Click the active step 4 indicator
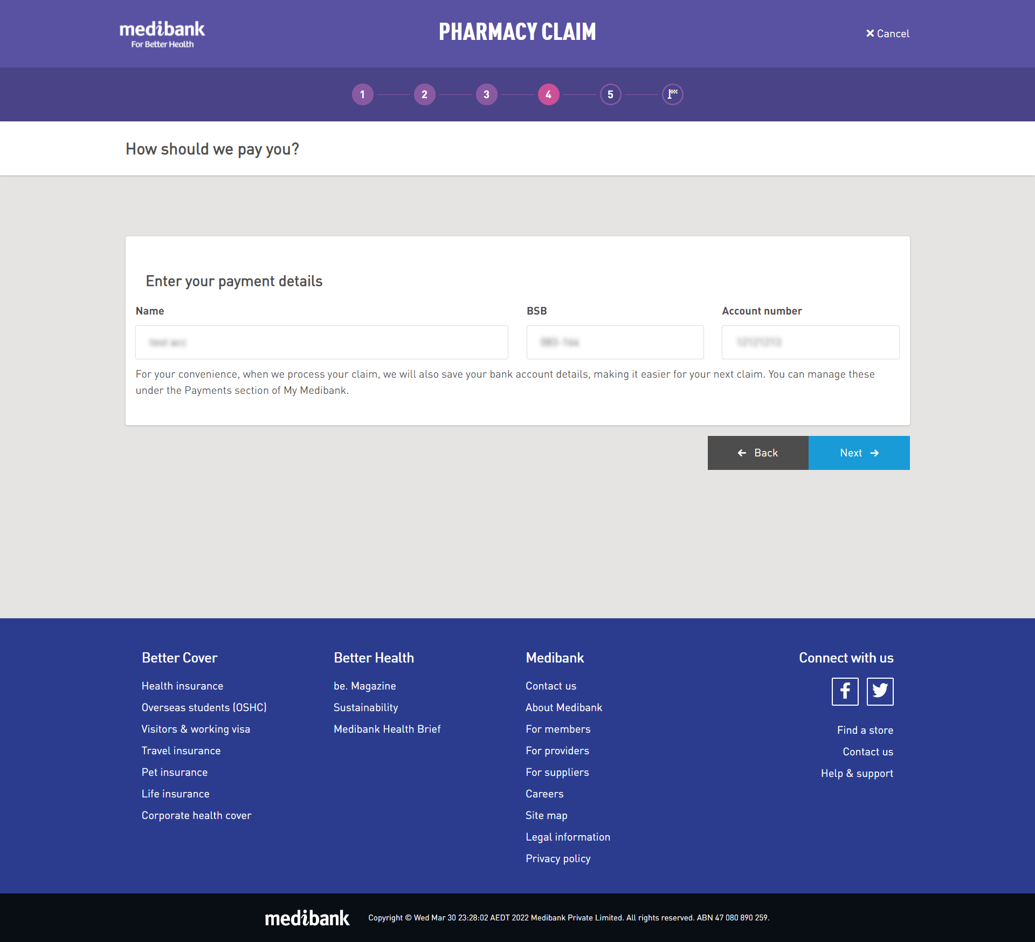The image size is (1035, 942). pos(548,94)
